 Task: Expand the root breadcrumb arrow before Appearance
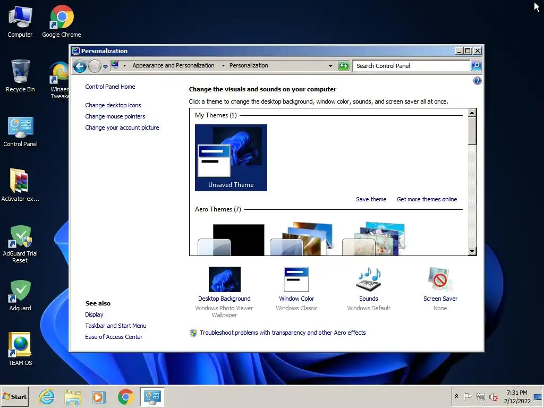(x=124, y=65)
